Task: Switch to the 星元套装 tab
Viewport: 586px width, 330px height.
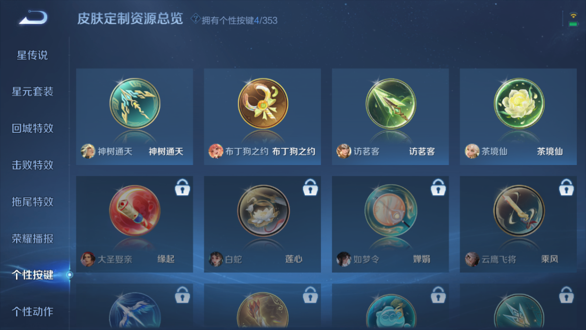Action: pyautogui.click(x=32, y=92)
